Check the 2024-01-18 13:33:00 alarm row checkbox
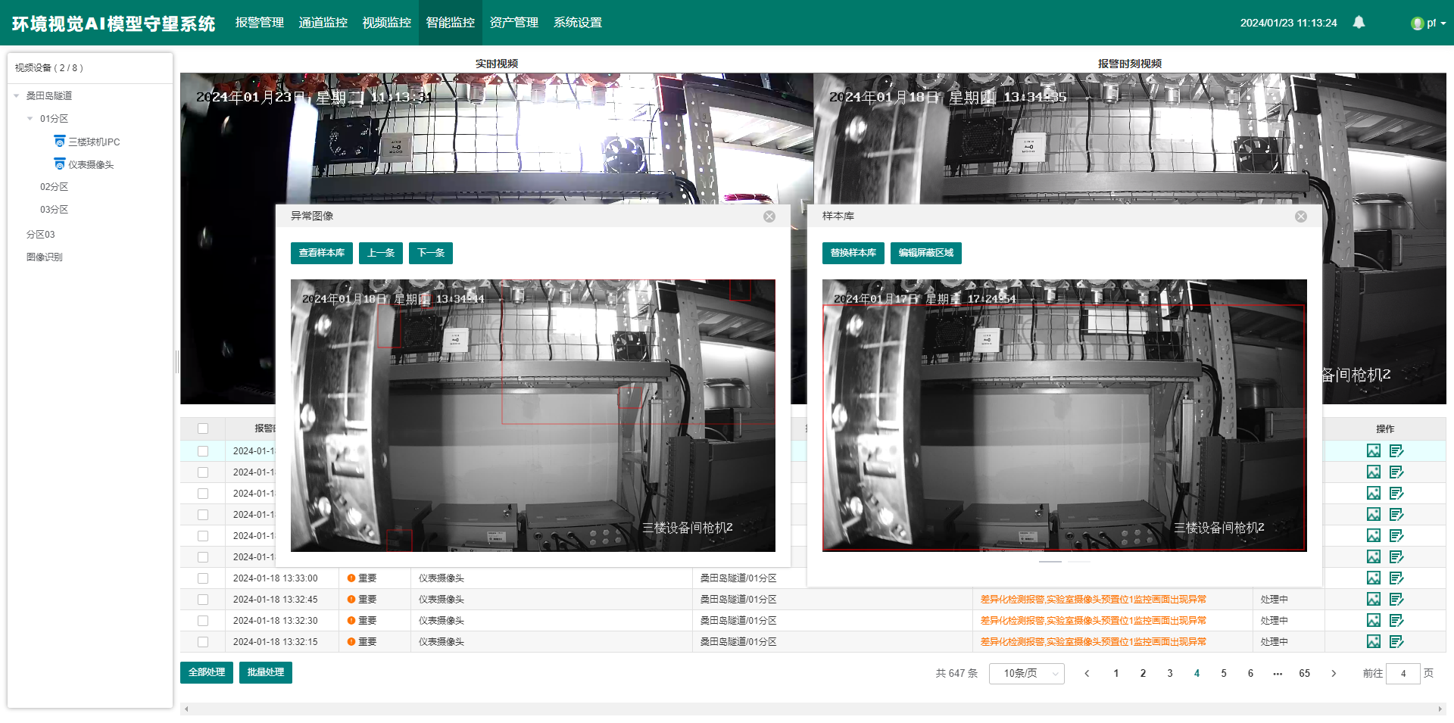Screen dimensions: 1454x723 [203, 578]
